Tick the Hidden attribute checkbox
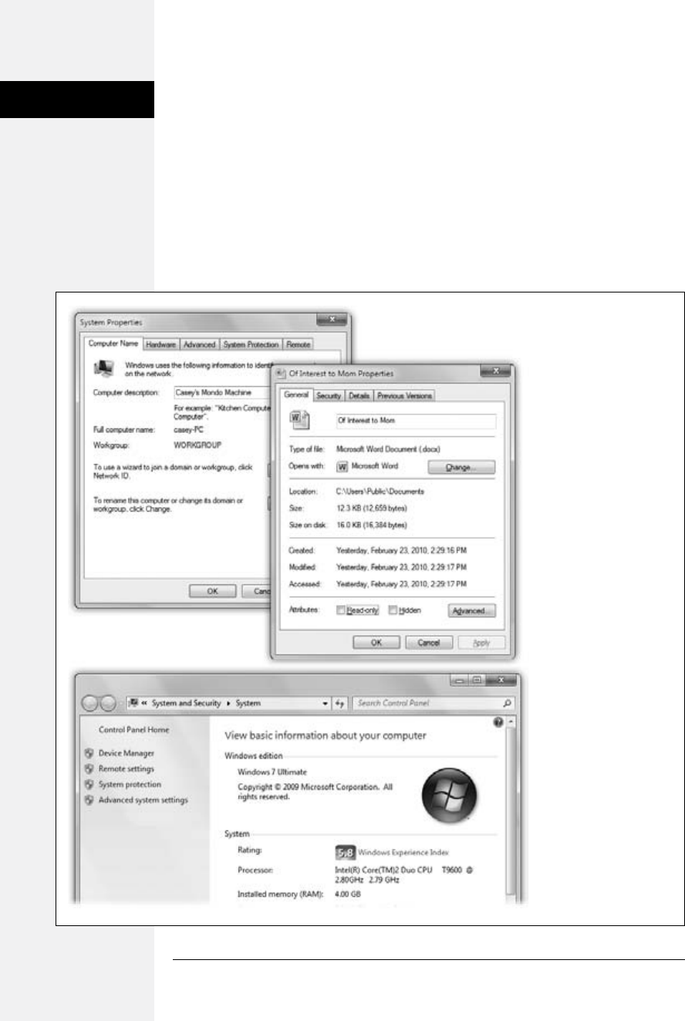 coord(393,610)
